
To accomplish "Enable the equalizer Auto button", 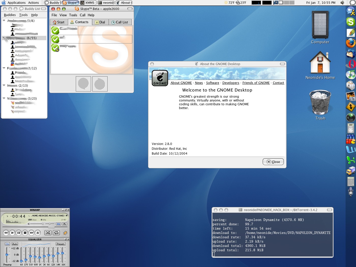I will click(x=15, y=244).
